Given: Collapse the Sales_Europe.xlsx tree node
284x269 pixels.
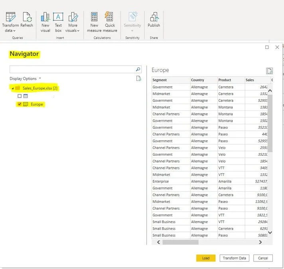Looking at the screenshot, I should 12,88.
